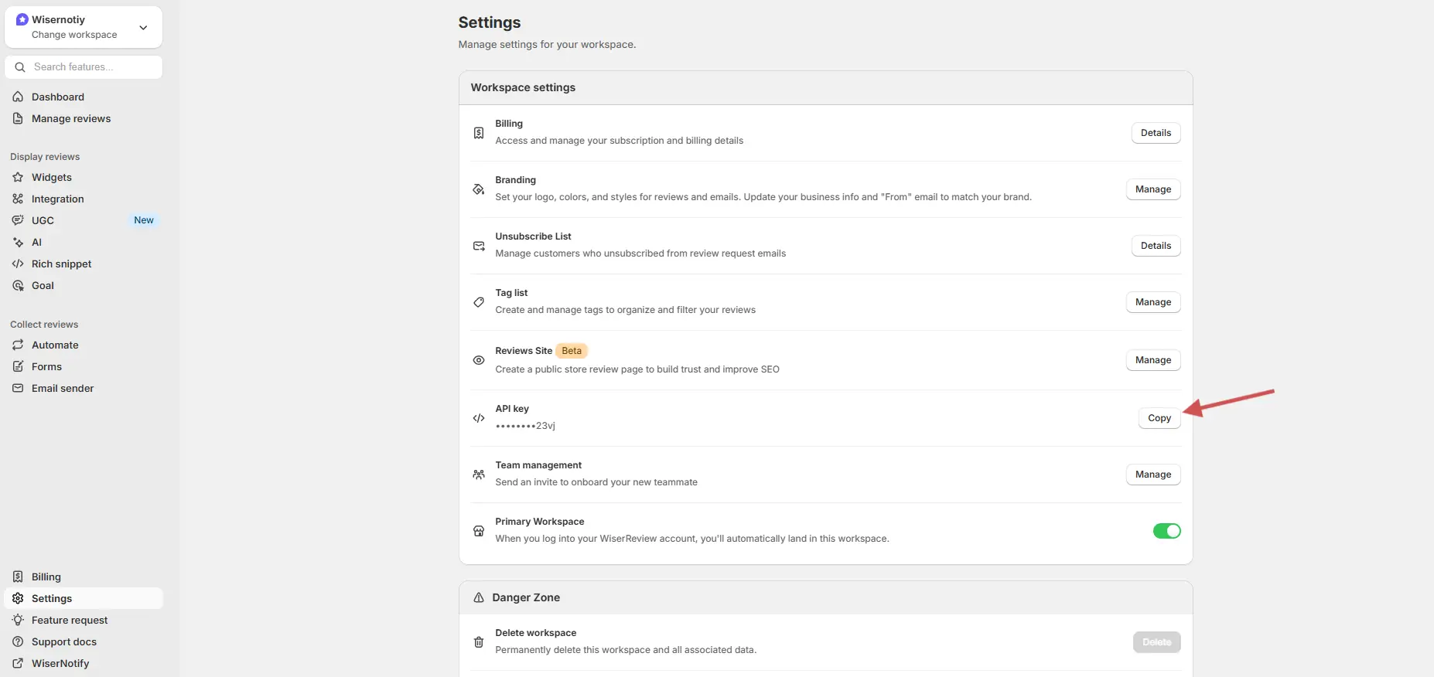Click the Manage reviews document icon
This screenshot has height=677, width=1434.
pos(18,118)
